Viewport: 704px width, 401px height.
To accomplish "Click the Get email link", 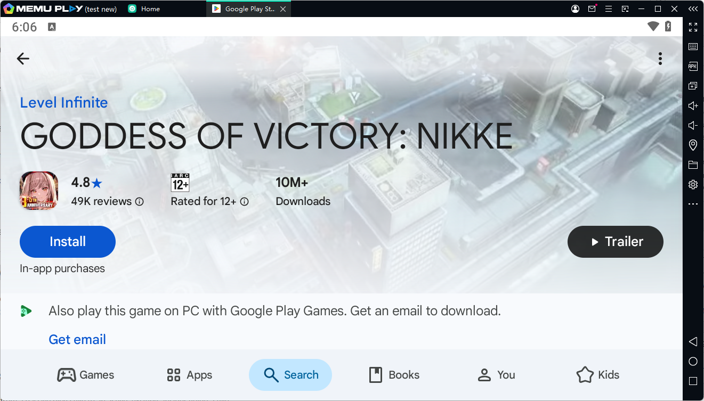I will click(77, 339).
